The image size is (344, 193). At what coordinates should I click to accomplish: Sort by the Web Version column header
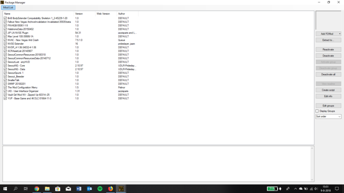[x=106, y=14]
